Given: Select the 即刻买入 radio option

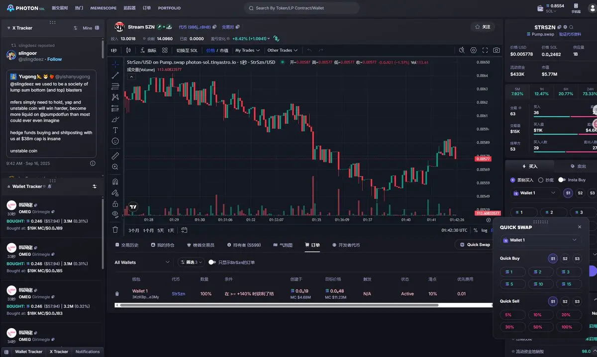Looking at the screenshot, I should [x=513, y=180].
